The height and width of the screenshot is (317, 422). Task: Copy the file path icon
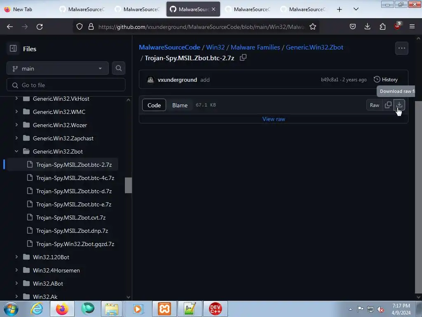(243, 57)
